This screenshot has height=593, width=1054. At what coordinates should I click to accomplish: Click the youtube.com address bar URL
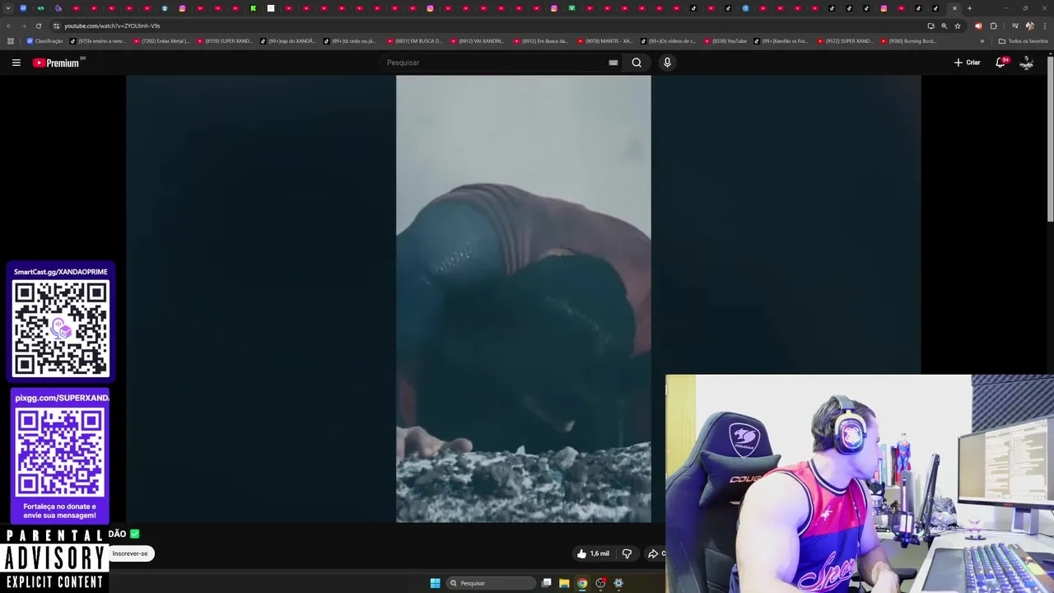[112, 26]
